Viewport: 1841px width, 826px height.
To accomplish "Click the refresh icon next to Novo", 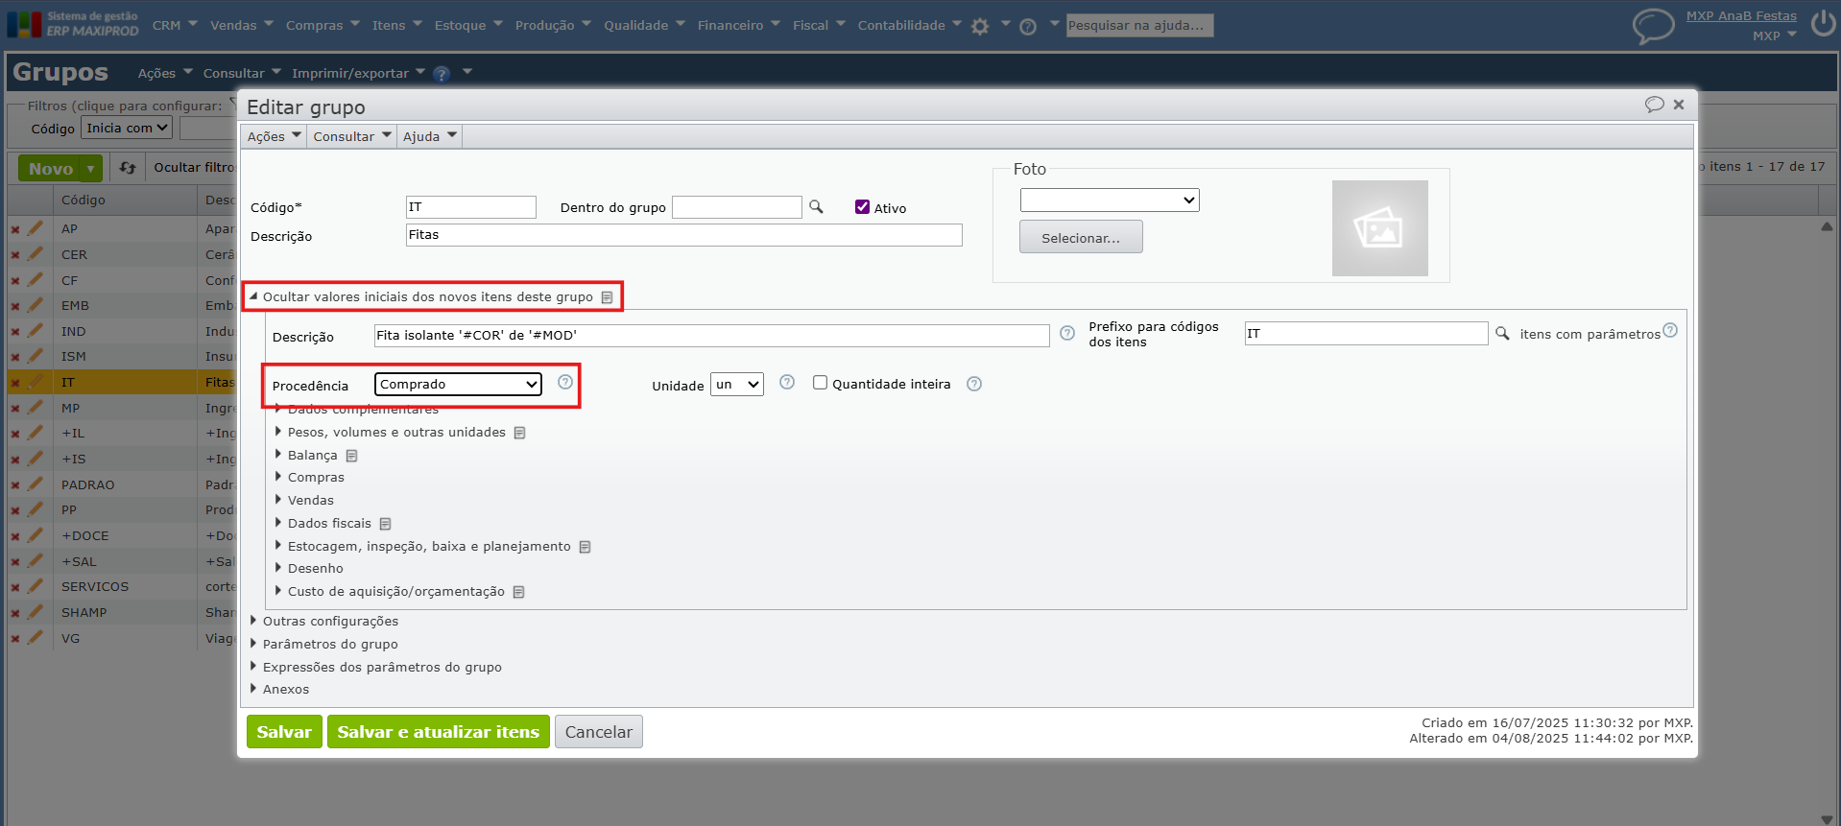I will (128, 168).
